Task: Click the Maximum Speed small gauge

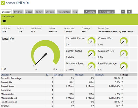Action: tap(92, 66)
